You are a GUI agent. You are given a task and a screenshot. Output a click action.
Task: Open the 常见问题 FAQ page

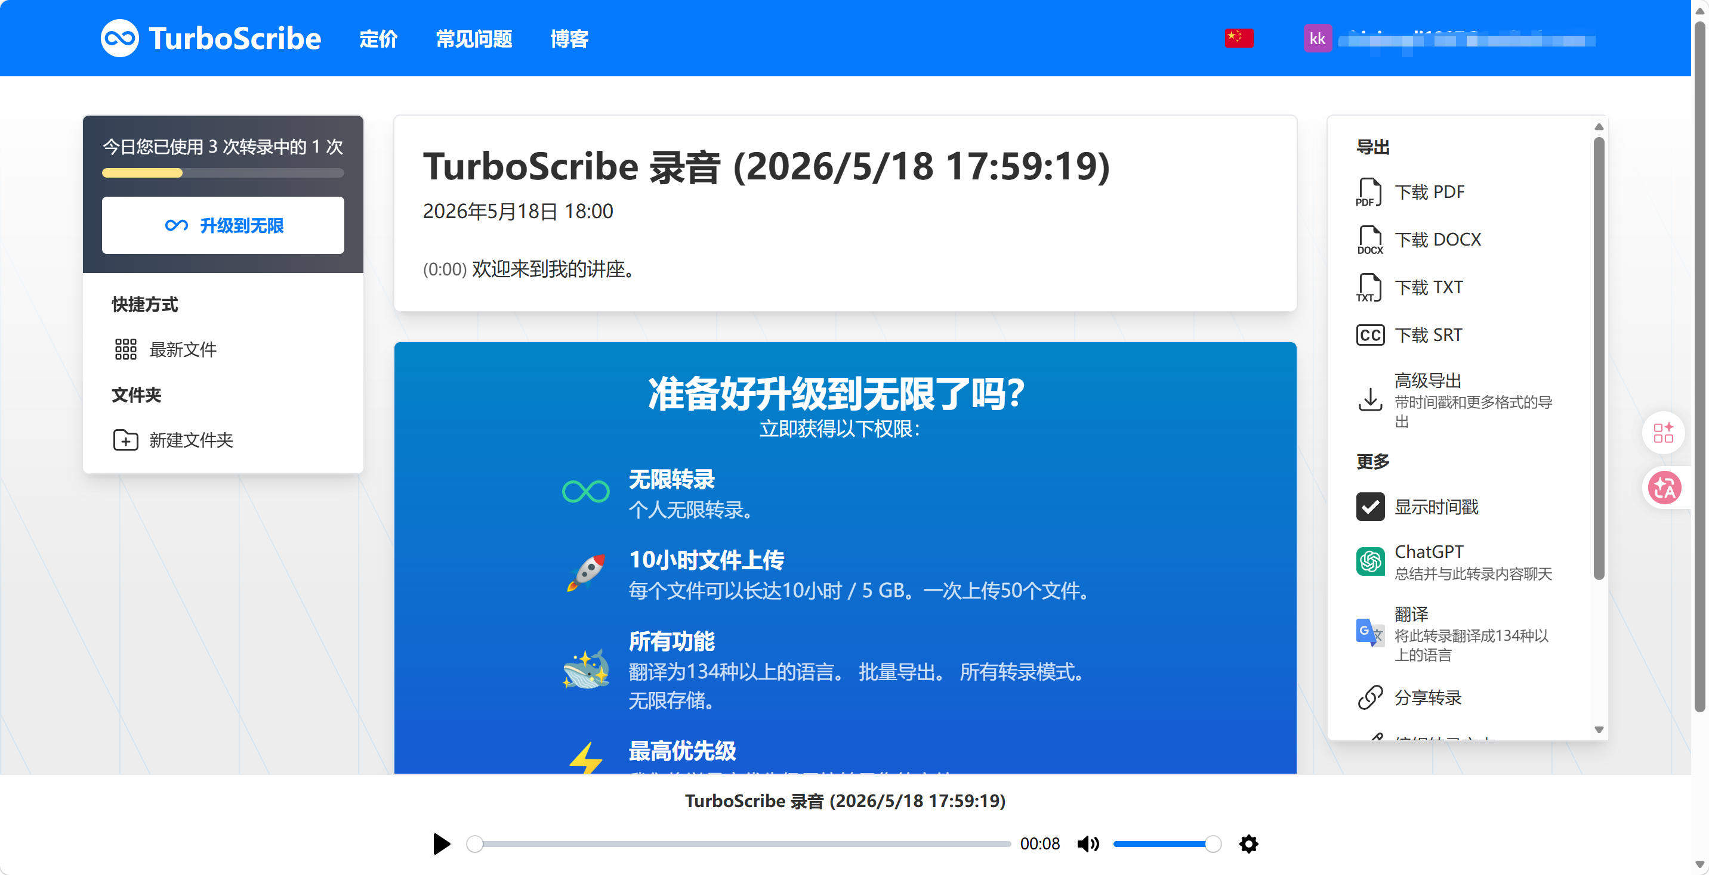click(x=474, y=39)
